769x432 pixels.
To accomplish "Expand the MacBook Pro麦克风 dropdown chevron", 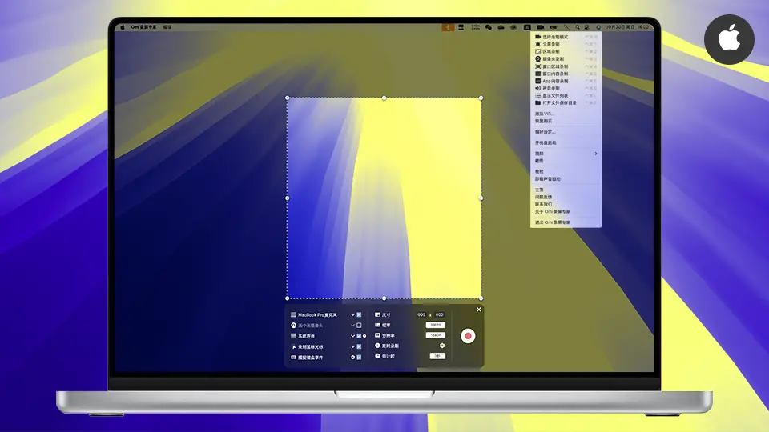I will [352, 315].
